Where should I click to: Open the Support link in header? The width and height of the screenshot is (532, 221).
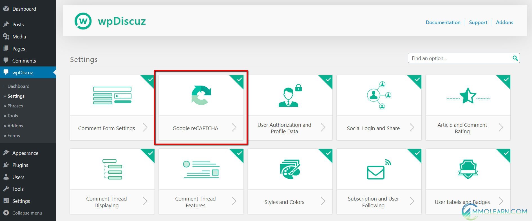pos(478,22)
